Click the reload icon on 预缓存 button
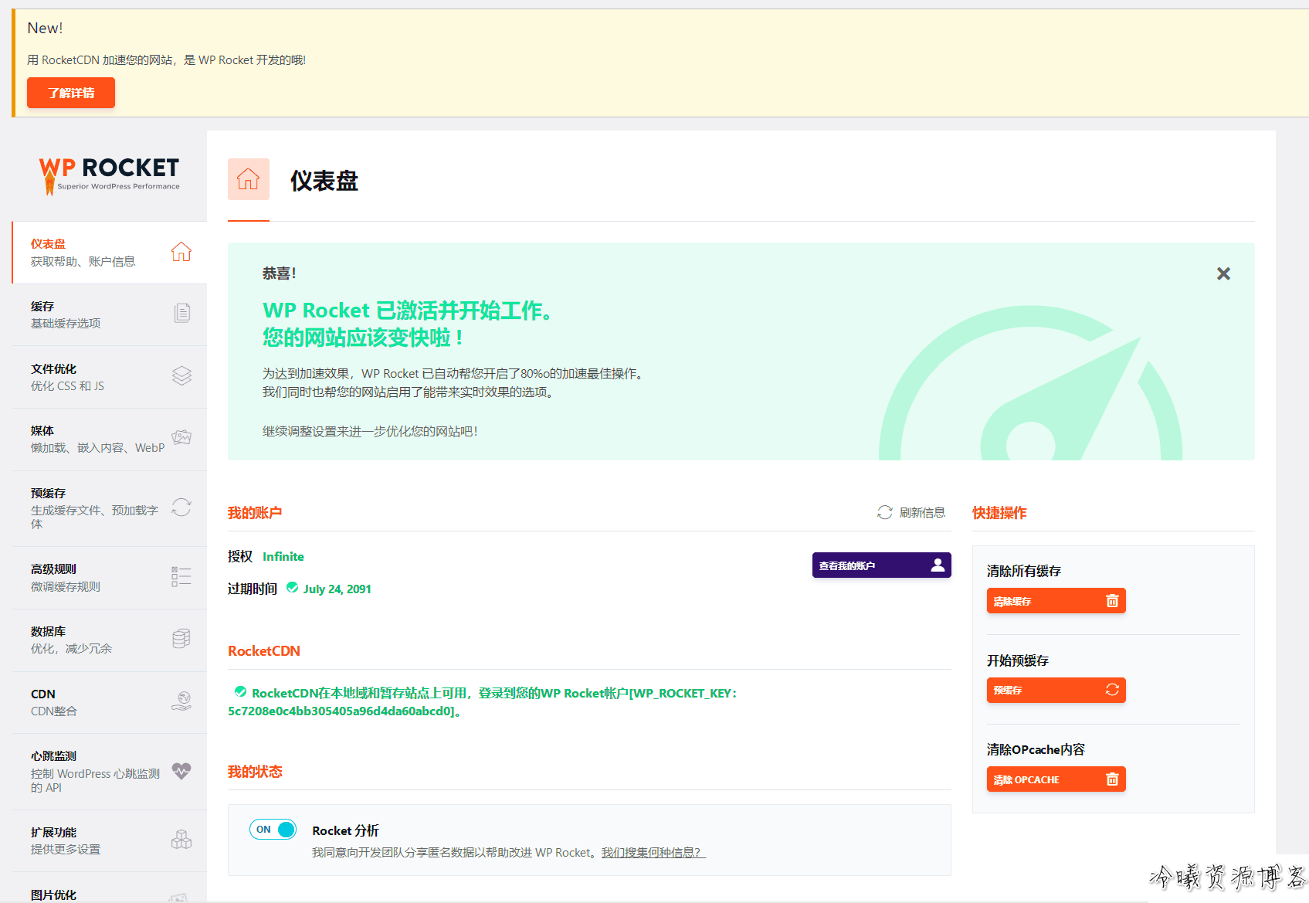Viewport: 1309px width, 903px height. (x=1112, y=689)
